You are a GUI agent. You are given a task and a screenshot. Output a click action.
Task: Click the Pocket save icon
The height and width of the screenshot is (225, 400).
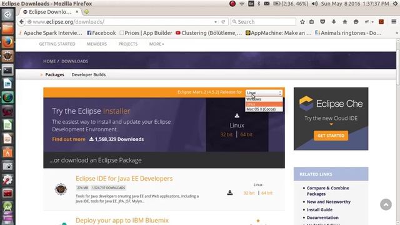[322, 22]
